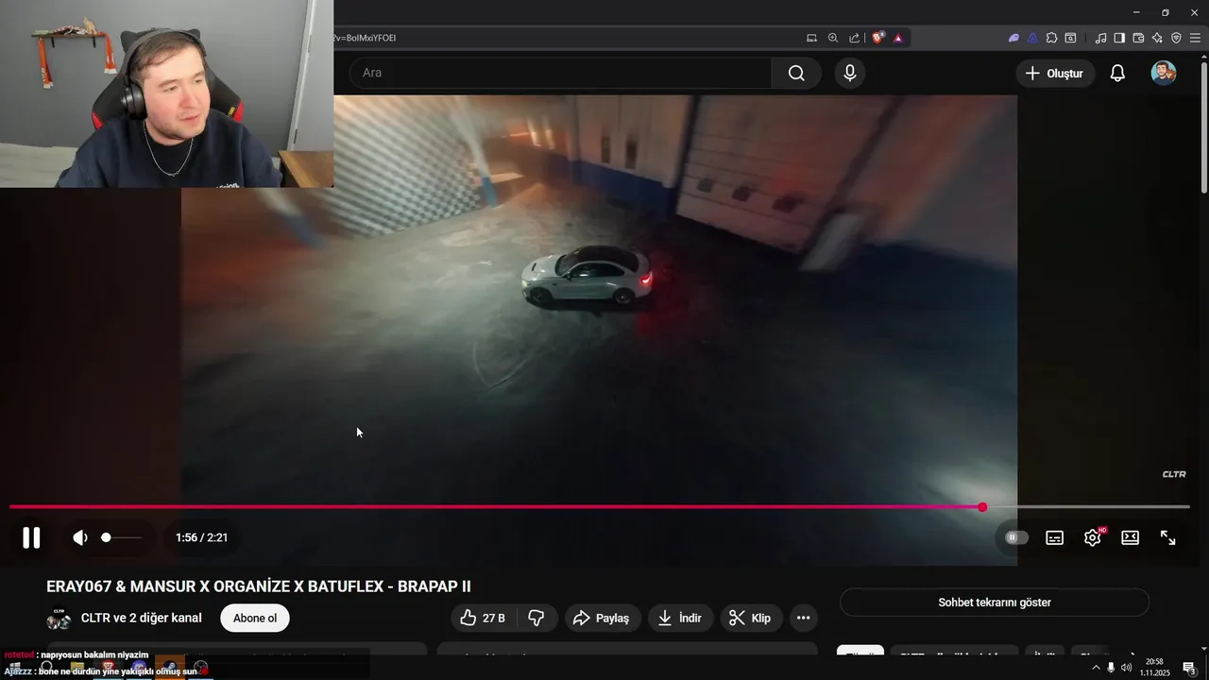Viewport: 1209px width, 680px height.
Task: Open the Brave VPN shield icon
Action: tap(1176, 38)
